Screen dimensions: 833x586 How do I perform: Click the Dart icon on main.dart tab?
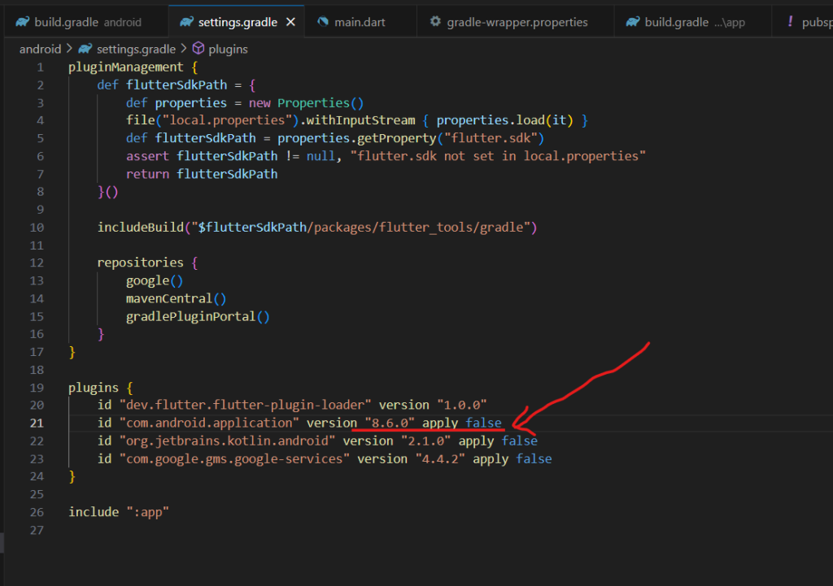point(323,22)
